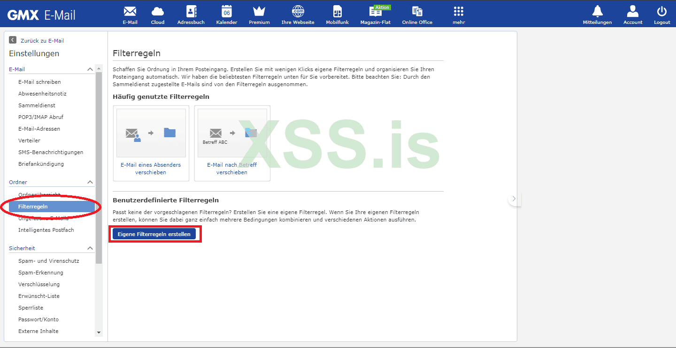Screen dimensions: 676x348
Task: Open the E-Mail envelope icon in top bar
Action: point(130,11)
